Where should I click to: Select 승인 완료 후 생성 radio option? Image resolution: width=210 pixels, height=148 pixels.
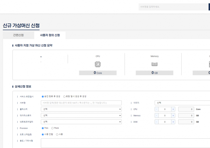(x=43, y=96)
